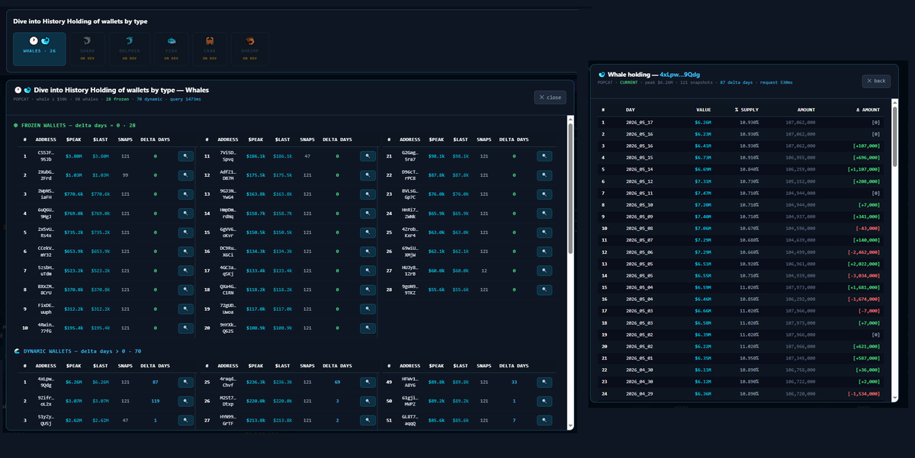This screenshot has width=915, height=458.
Task: Close the Whales history holding panel
Action: [549, 97]
